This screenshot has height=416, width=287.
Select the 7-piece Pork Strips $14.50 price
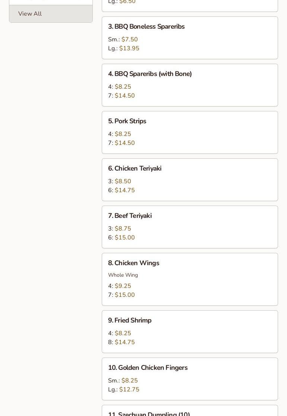click(124, 143)
